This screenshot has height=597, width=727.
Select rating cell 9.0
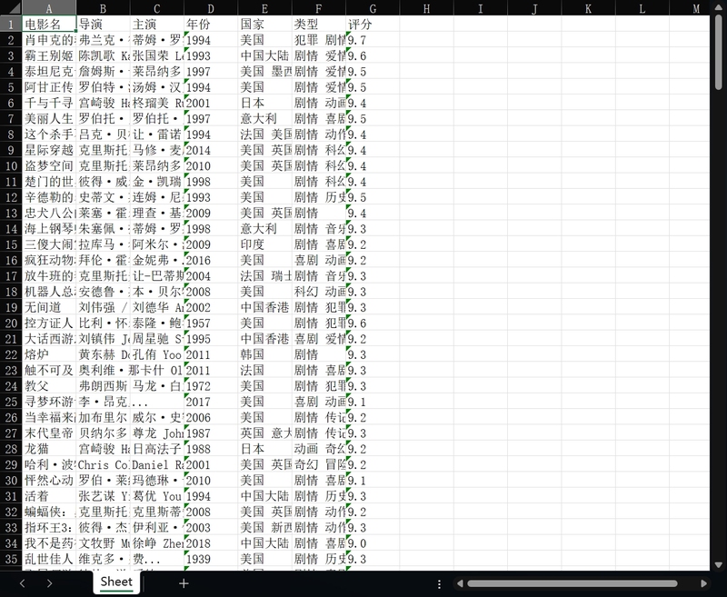(373, 542)
